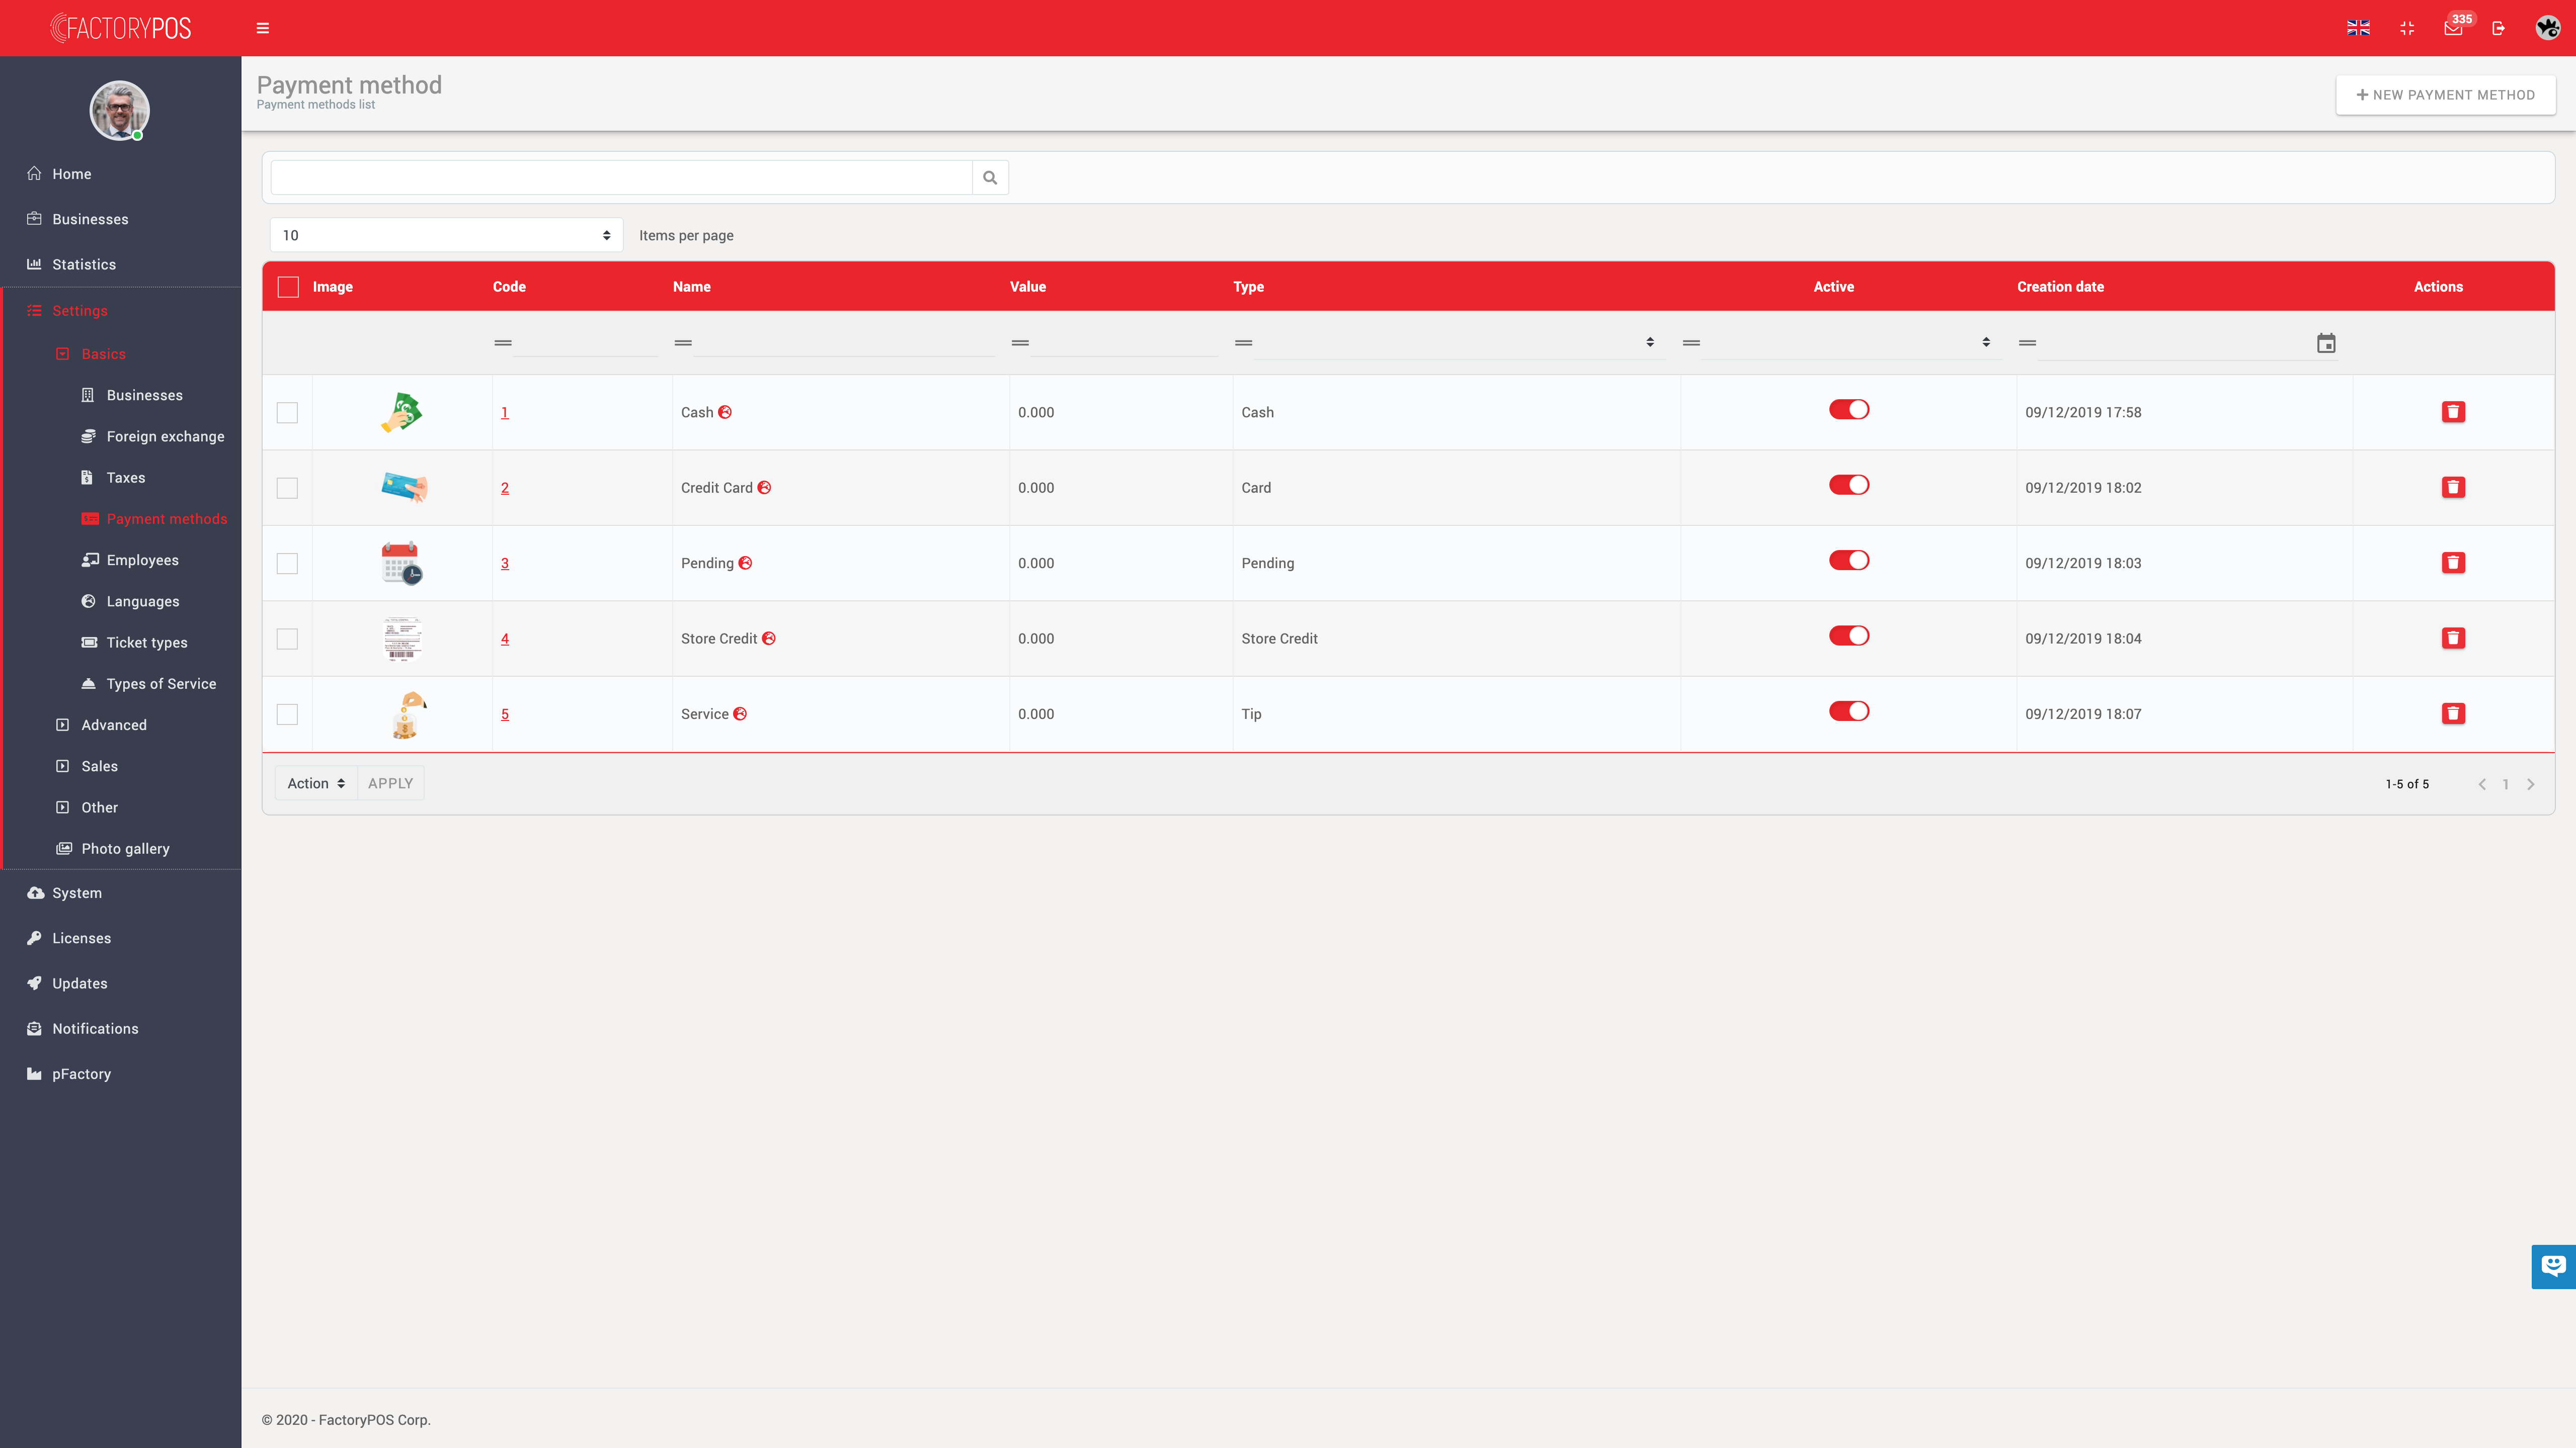Open the live chat support widget

(2553, 1266)
